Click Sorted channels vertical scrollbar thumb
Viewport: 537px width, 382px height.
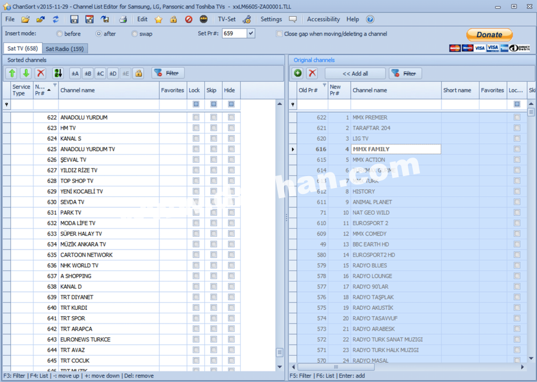pyautogui.click(x=280, y=352)
